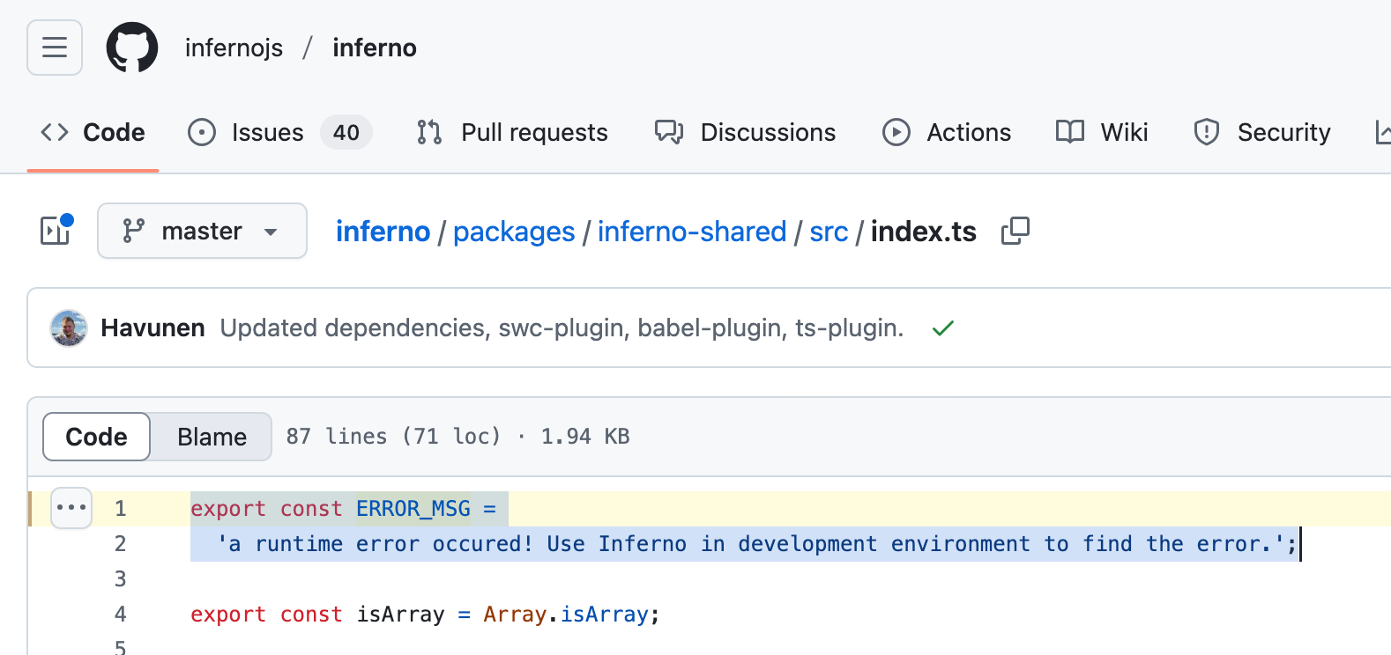Go to packages folder in breadcrumb
Viewport: 1391px width, 655px height.
[514, 232]
